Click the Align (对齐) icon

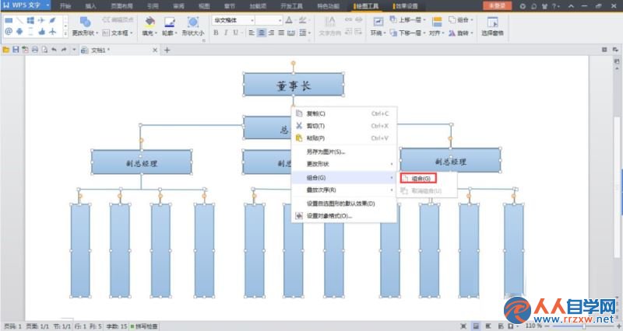point(437,22)
